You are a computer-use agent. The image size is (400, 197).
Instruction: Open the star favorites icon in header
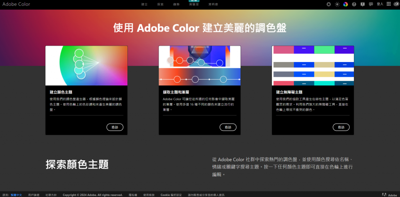coord(329,4)
